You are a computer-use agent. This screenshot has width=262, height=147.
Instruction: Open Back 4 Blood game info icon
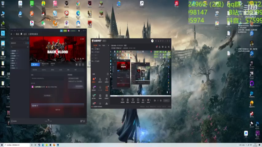click(80, 64)
